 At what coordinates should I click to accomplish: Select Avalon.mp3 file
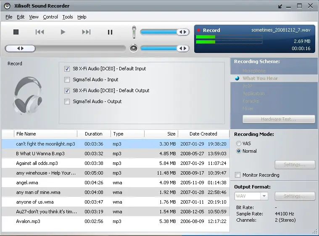116,221
